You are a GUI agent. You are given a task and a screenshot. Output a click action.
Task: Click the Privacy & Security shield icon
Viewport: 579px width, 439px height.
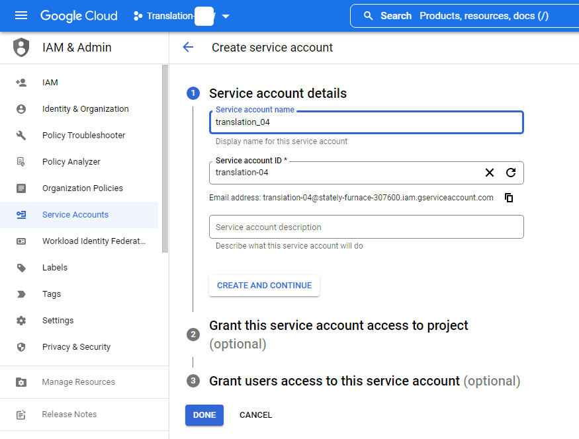pyautogui.click(x=21, y=347)
